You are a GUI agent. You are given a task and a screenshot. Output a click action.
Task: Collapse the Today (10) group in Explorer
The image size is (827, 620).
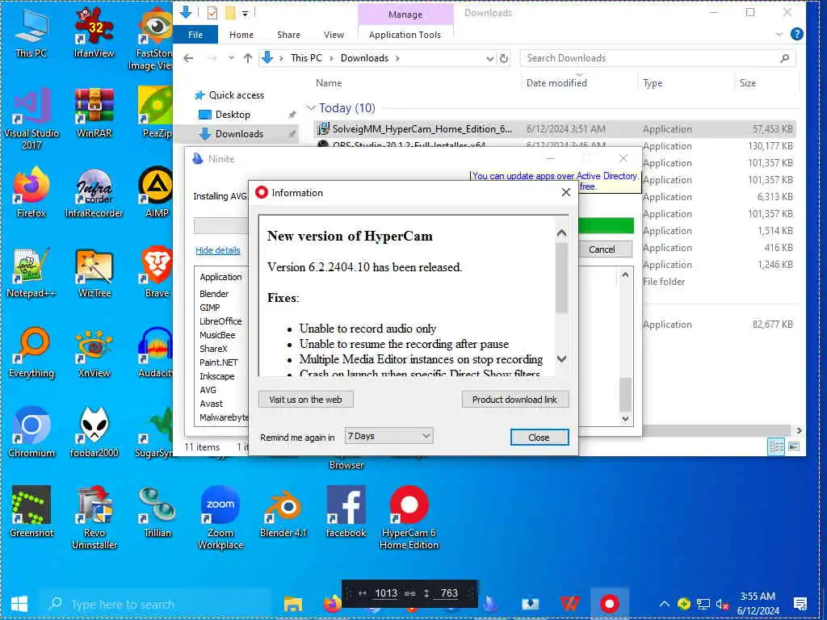coord(311,108)
